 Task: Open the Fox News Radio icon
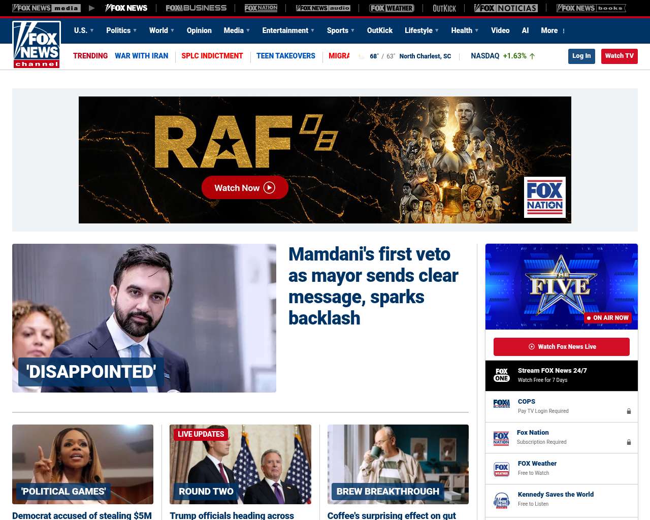[502, 500]
